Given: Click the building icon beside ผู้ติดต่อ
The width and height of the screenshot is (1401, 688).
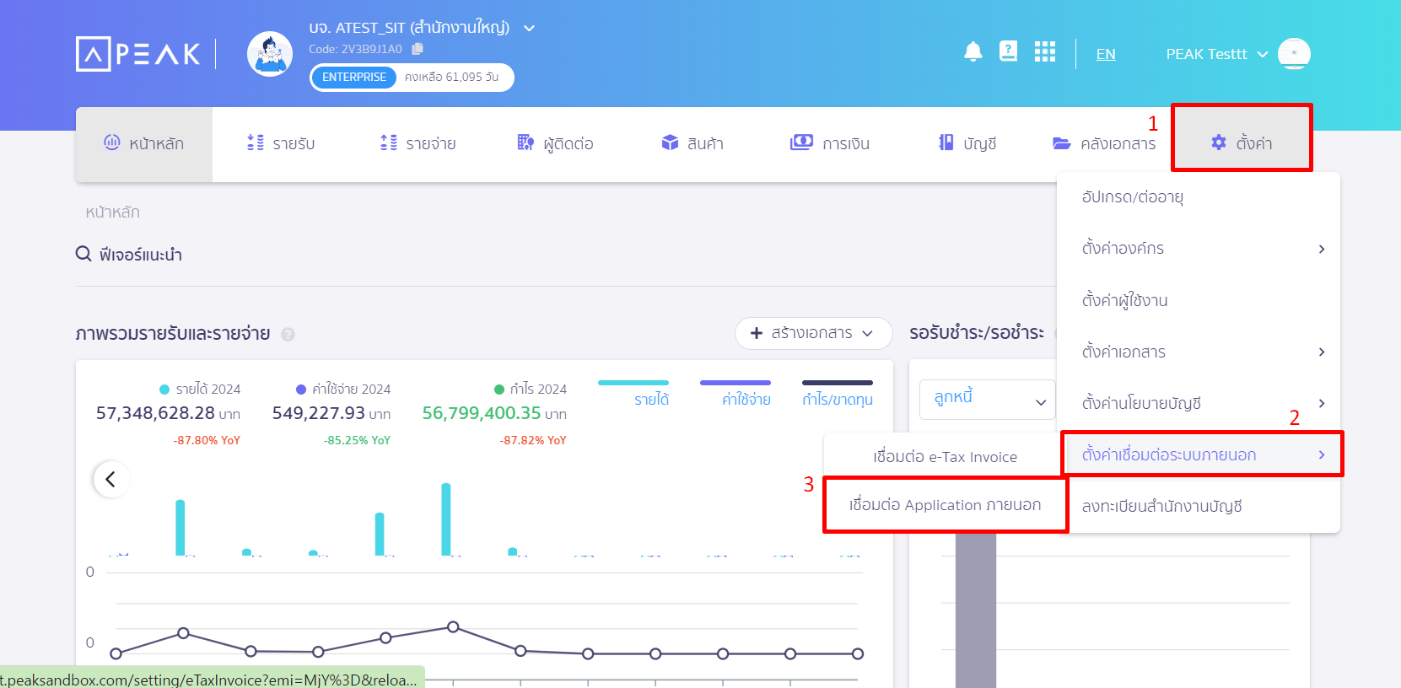Looking at the screenshot, I should tap(525, 142).
